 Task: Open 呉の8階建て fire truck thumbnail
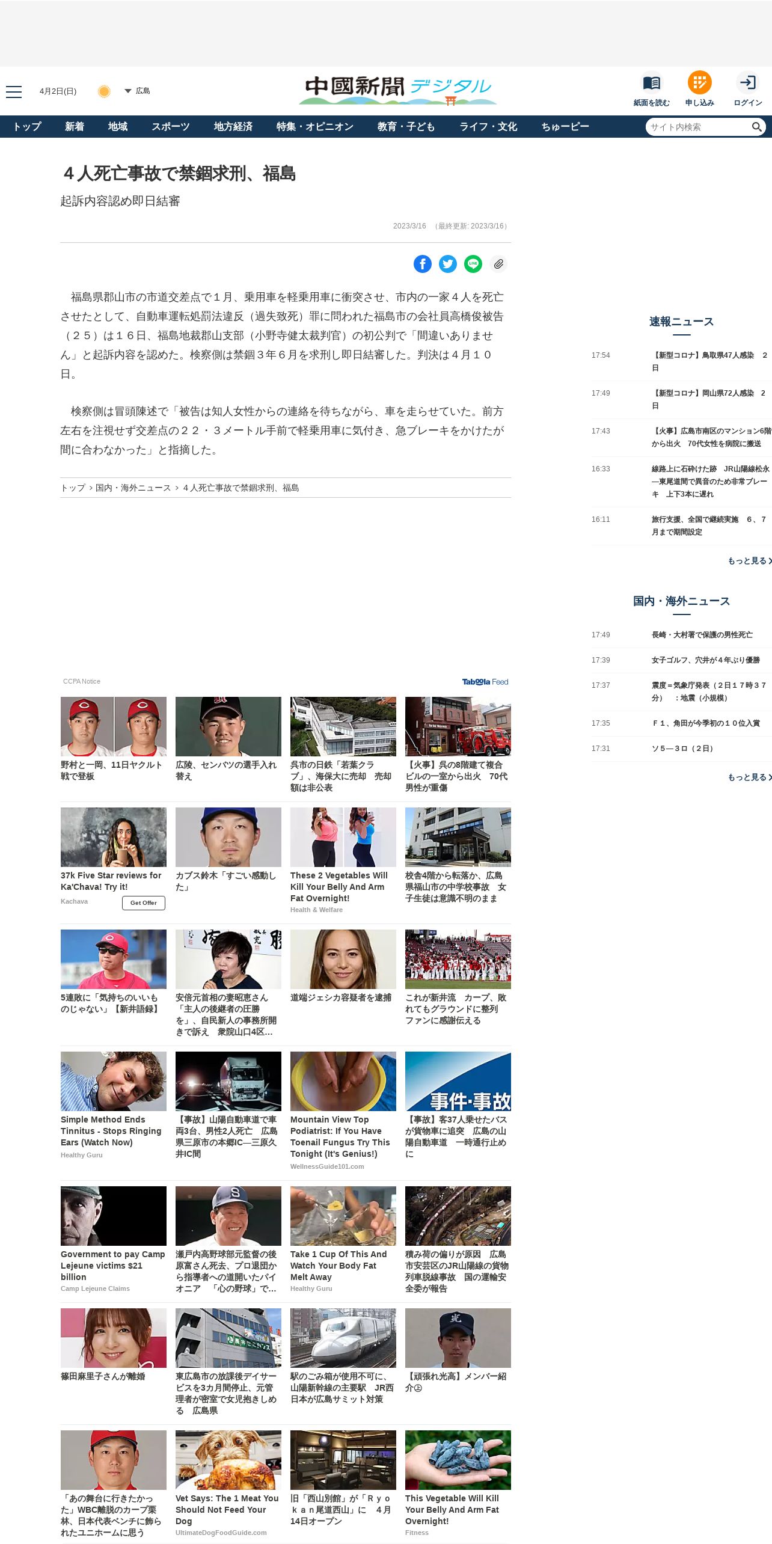pyautogui.click(x=458, y=726)
